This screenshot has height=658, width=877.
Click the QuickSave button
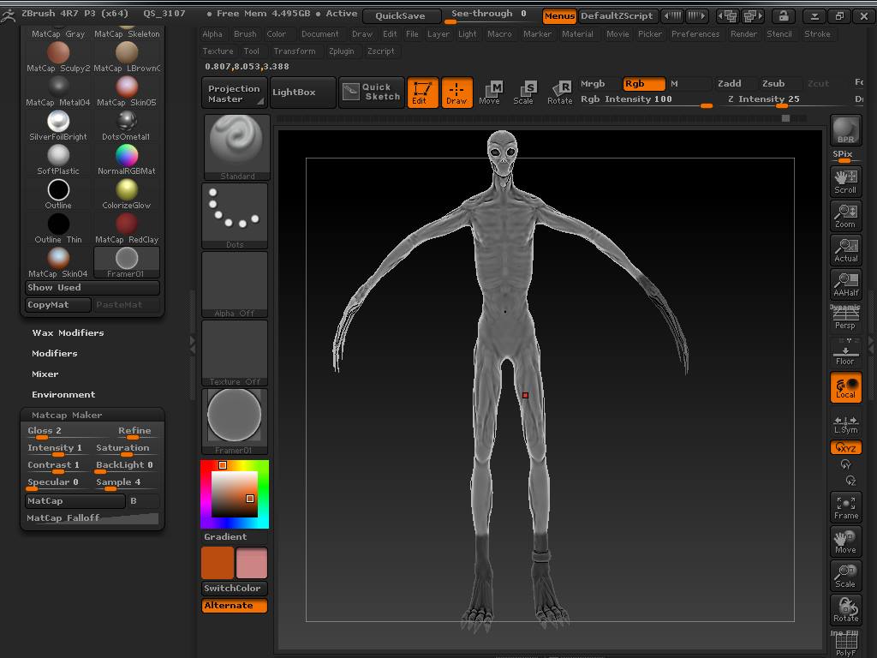click(x=400, y=16)
